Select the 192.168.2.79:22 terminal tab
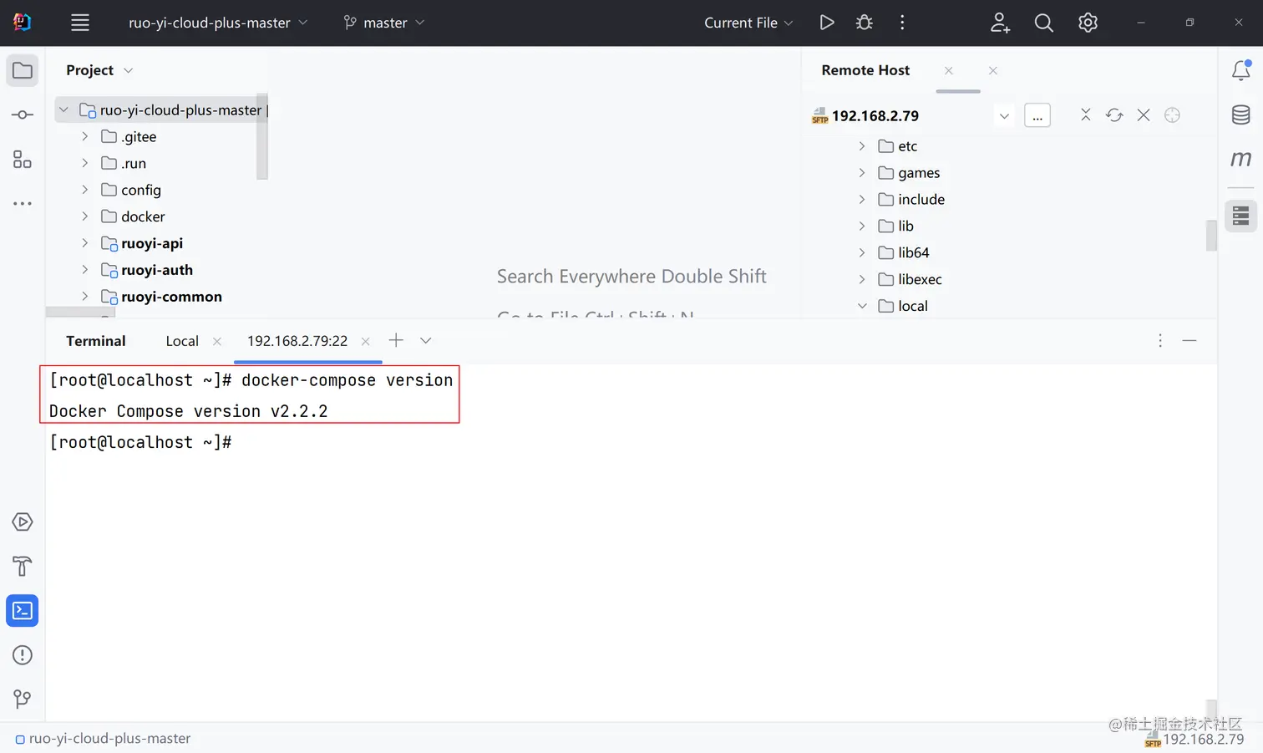 click(x=297, y=341)
